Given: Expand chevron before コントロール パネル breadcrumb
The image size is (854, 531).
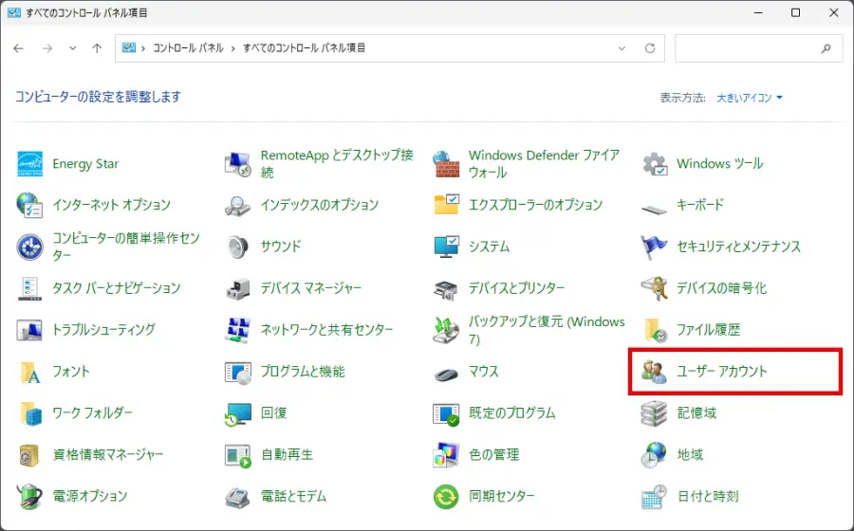Looking at the screenshot, I should (x=143, y=48).
